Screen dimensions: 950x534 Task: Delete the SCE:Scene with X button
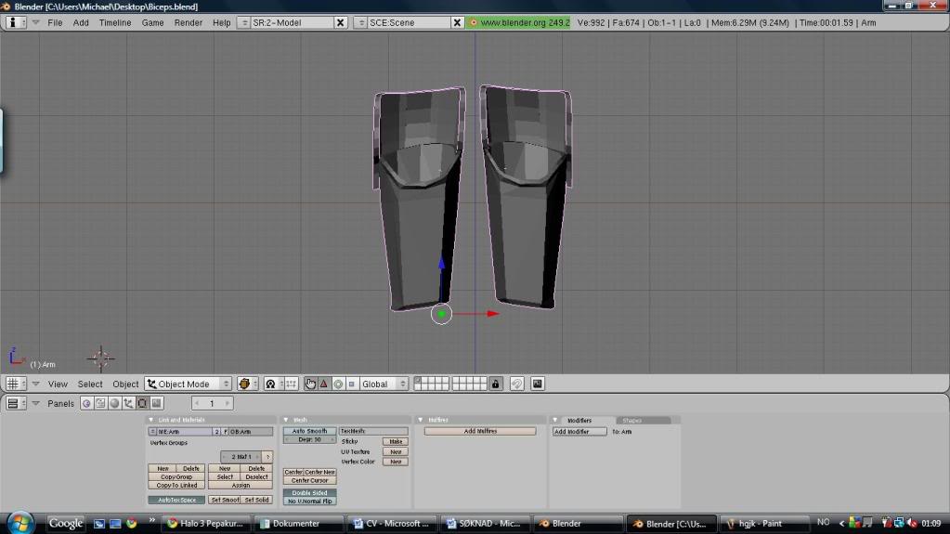tap(458, 22)
